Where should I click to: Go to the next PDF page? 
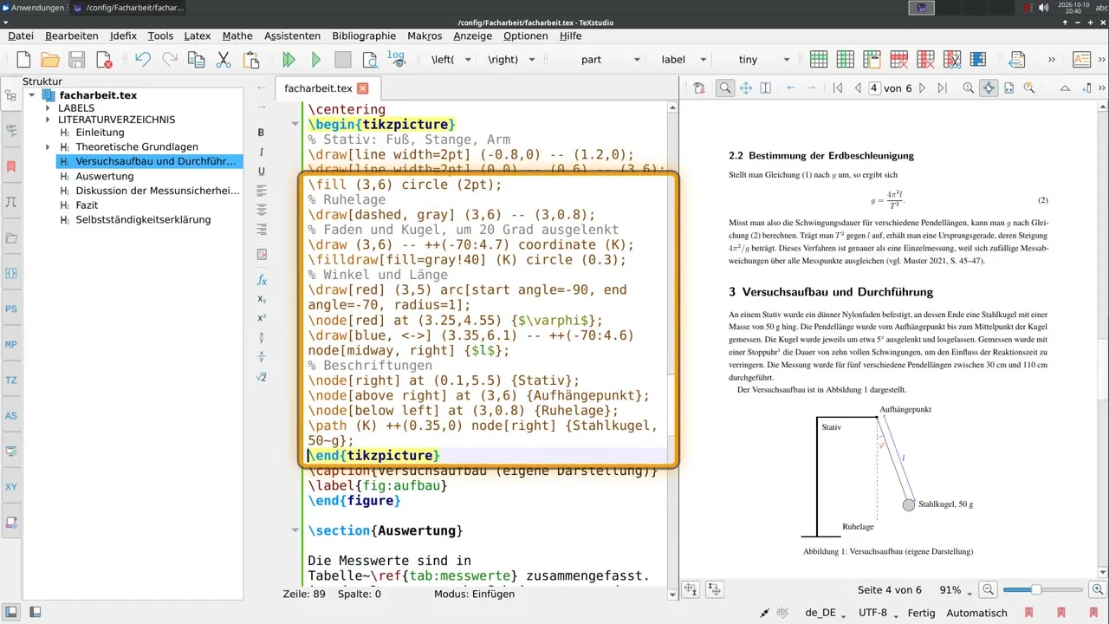click(922, 88)
